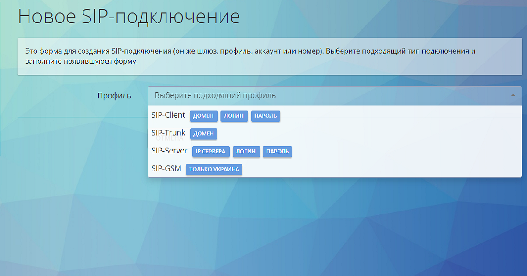Select the SIP-Trunk profile option
The width and height of the screenshot is (527, 276).
[x=335, y=133]
